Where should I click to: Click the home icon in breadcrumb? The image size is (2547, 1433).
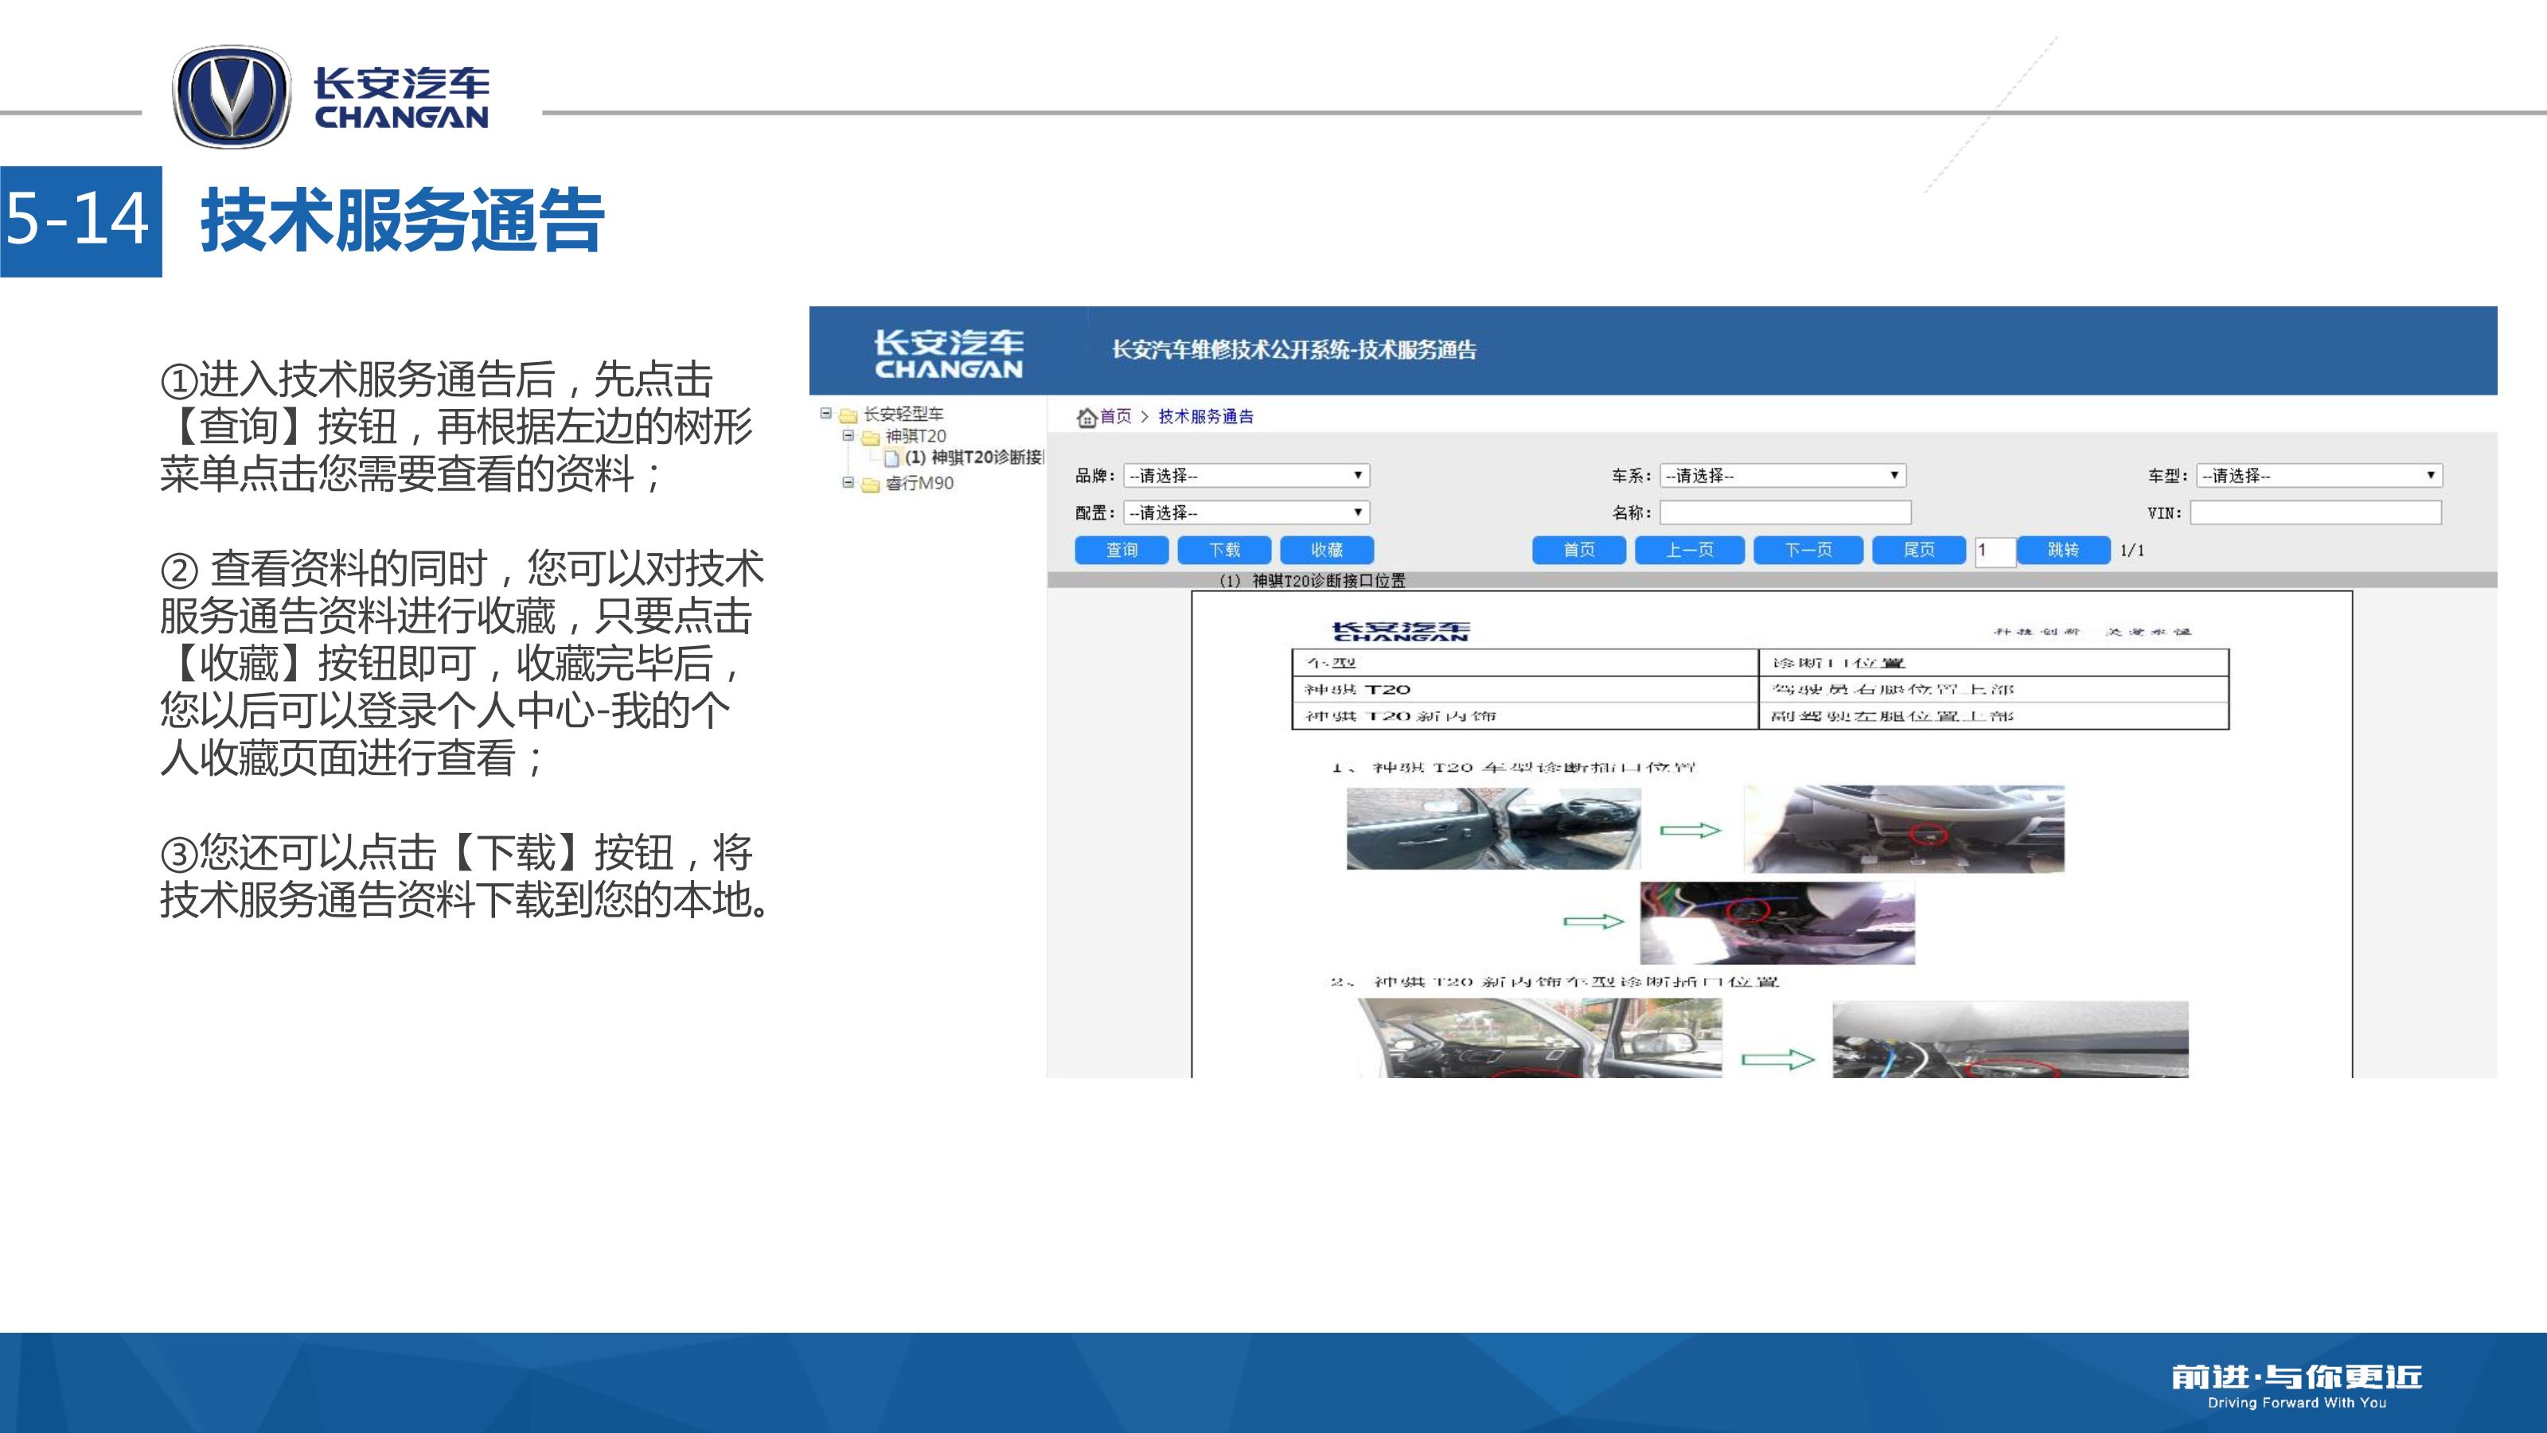click(x=1086, y=417)
